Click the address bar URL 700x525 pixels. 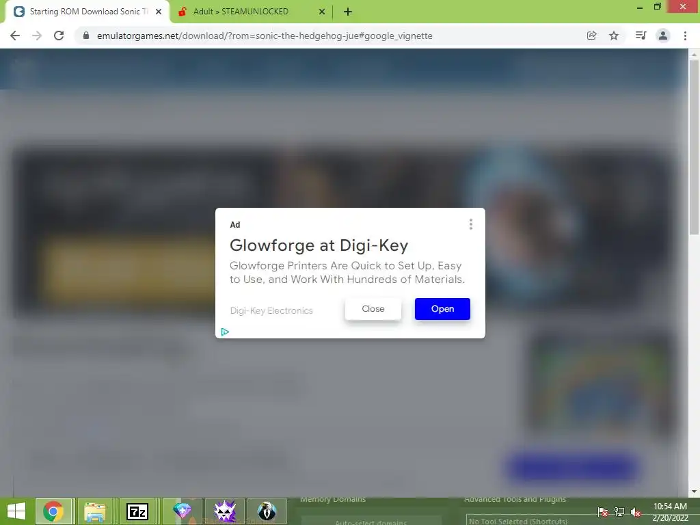tap(265, 36)
